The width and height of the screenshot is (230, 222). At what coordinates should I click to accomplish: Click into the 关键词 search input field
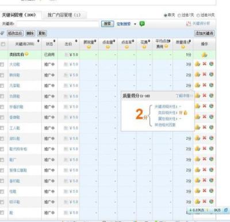57,24
